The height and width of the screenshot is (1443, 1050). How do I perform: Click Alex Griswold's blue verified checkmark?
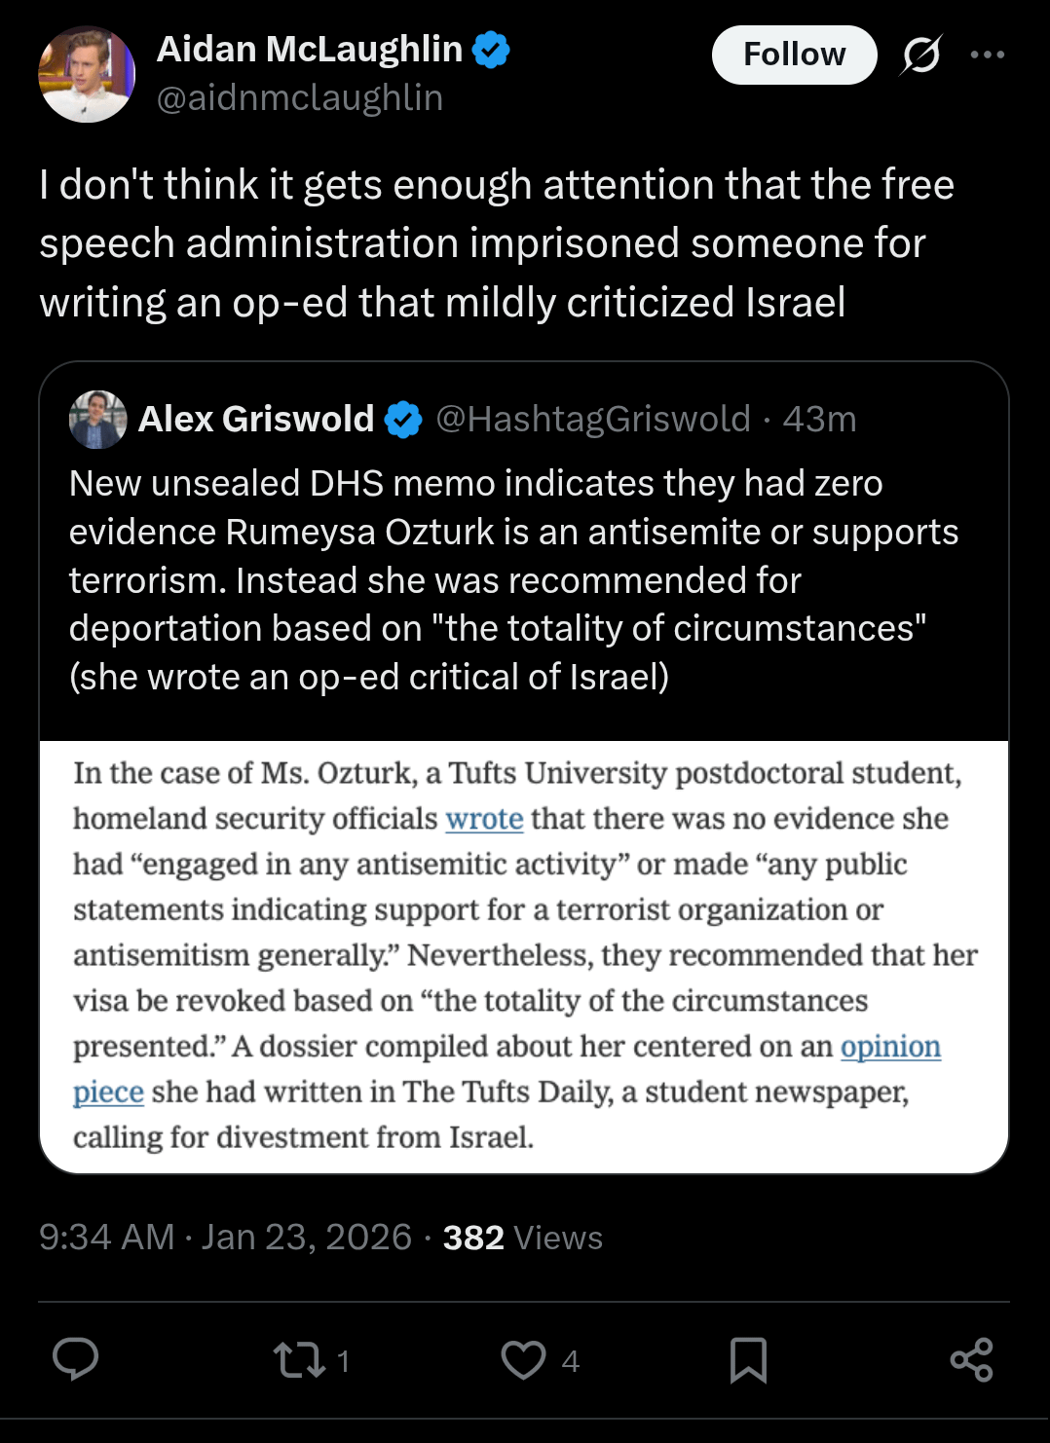point(403,420)
